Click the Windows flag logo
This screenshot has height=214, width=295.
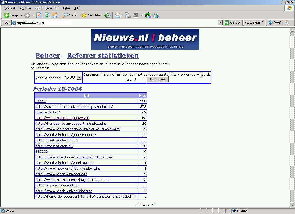click(x=290, y=8)
